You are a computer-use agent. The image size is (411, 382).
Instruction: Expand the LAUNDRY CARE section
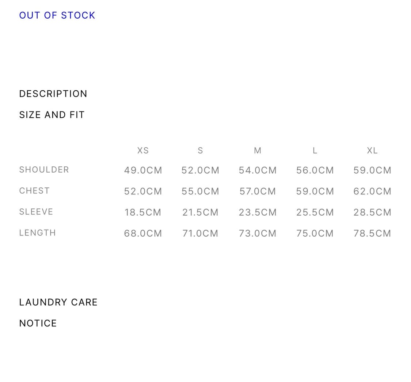pos(58,302)
